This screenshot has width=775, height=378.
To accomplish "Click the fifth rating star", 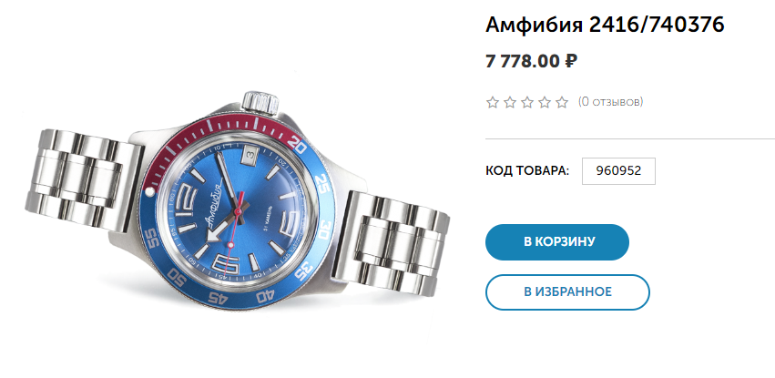I will coord(562,102).
